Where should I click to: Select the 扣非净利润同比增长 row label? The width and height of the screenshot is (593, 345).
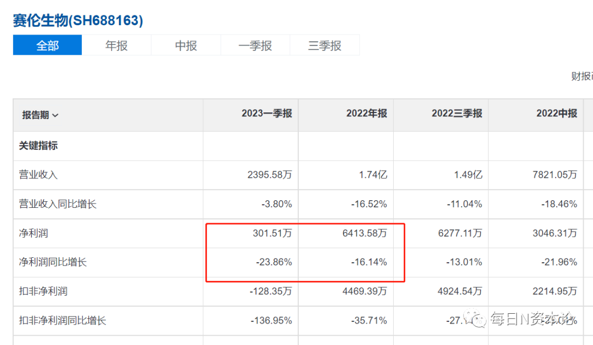click(63, 320)
